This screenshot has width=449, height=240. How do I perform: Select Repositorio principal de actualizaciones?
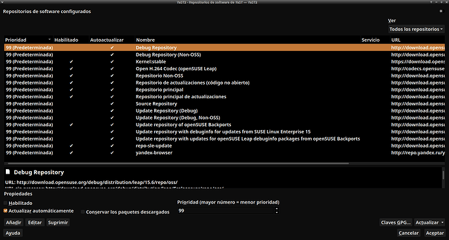pos(224,97)
